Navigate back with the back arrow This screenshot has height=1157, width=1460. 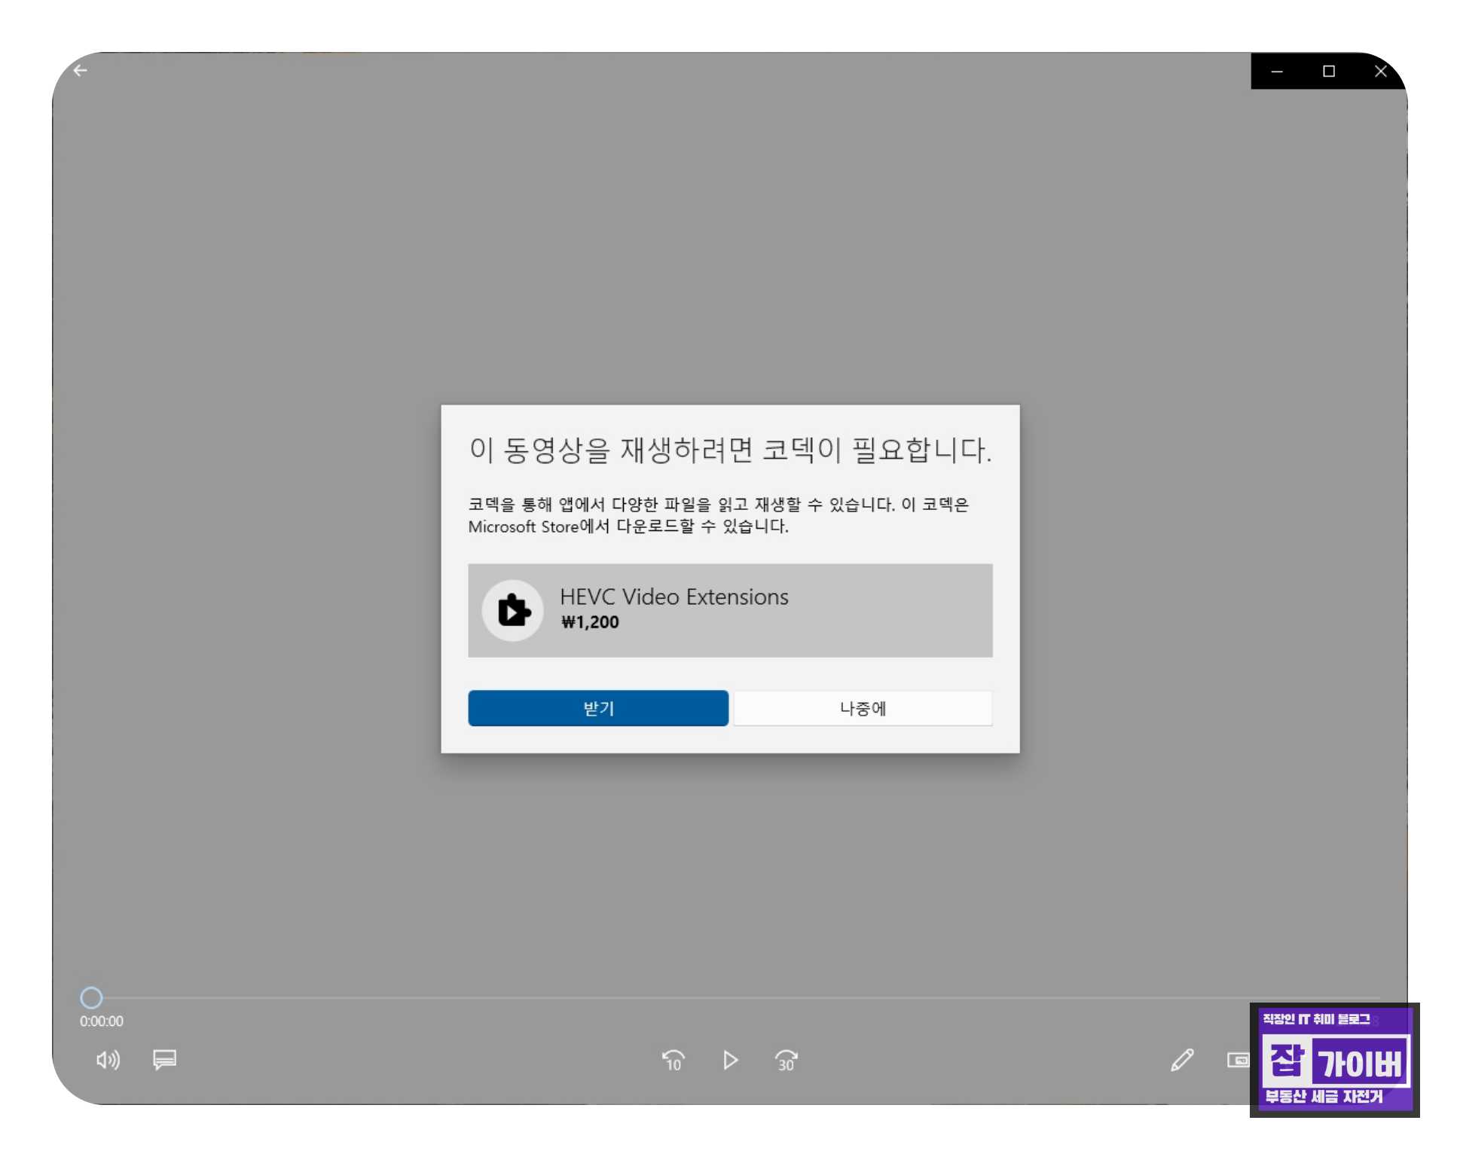(x=81, y=70)
